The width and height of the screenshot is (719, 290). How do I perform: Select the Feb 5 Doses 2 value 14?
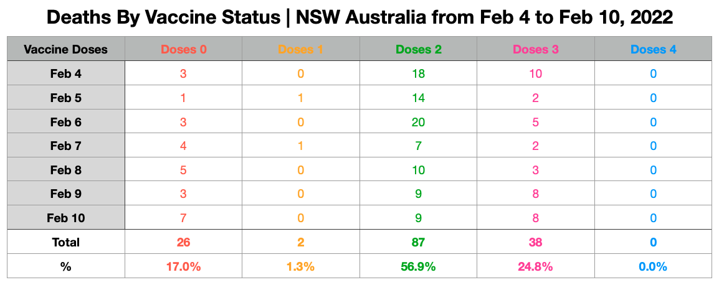point(418,98)
